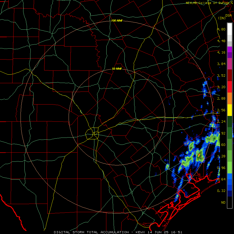Click the white swatch at the top of the legend
Screen dimensions: 234x234
click(230, 29)
